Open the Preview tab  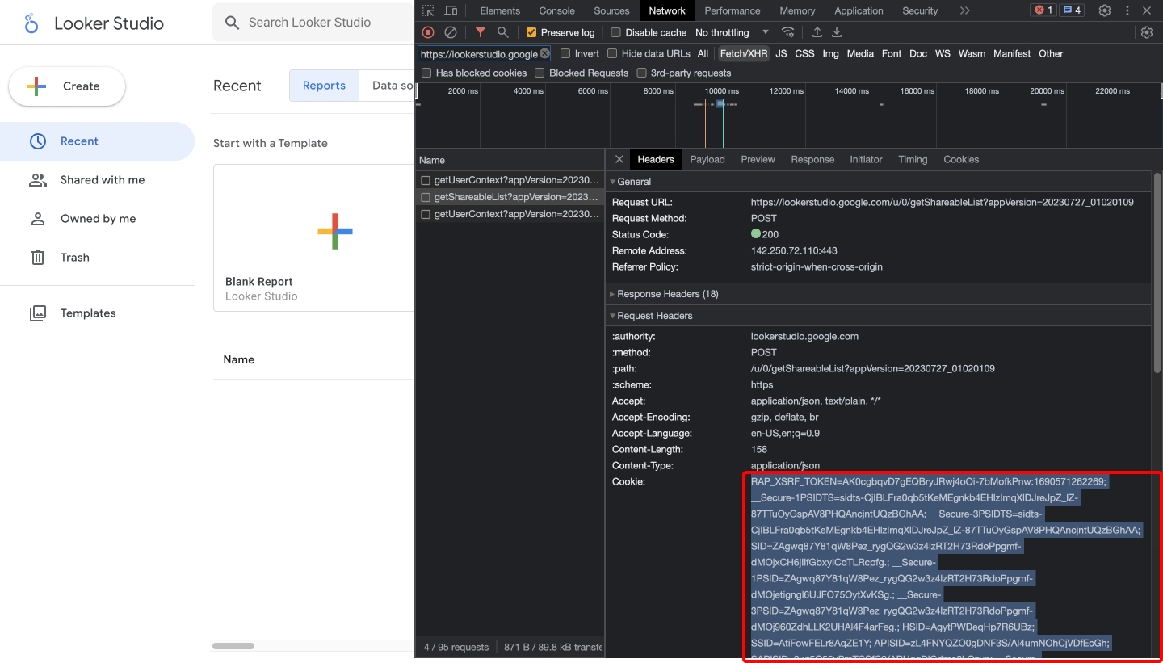coord(758,160)
